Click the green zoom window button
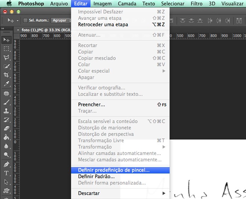Viewport: 246px width, 199px height. pos(18,12)
